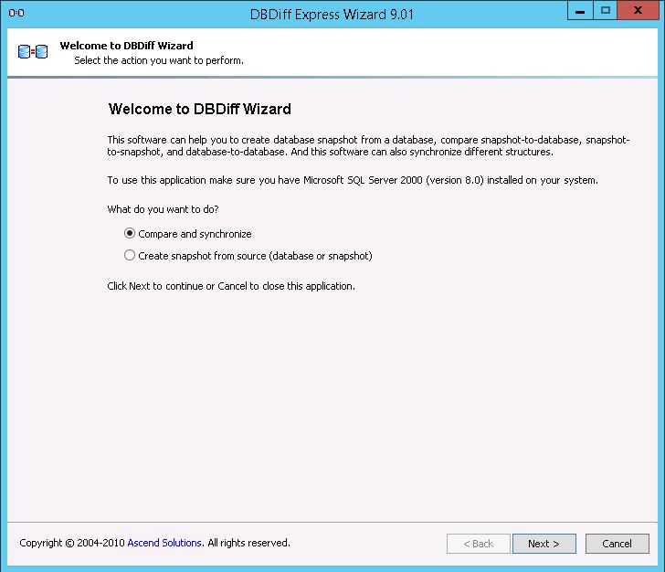The width and height of the screenshot is (665, 572).
Task: Open the Ascend Solutions link
Action: [164, 543]
